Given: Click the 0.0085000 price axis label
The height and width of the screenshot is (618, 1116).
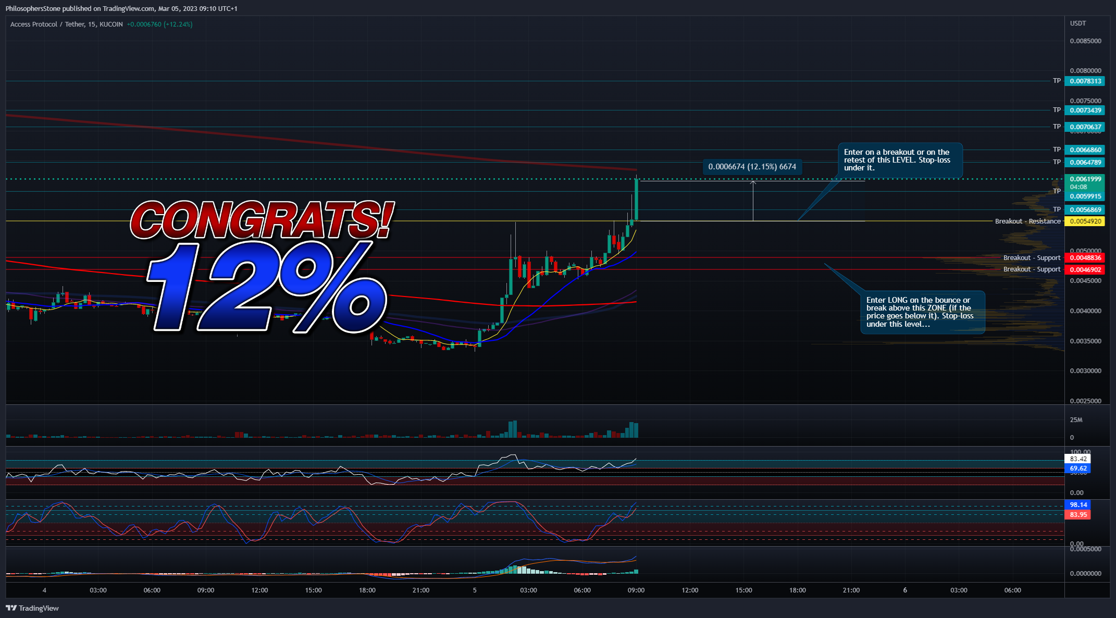Looking at the screenshot, I should coord(1086,41).
